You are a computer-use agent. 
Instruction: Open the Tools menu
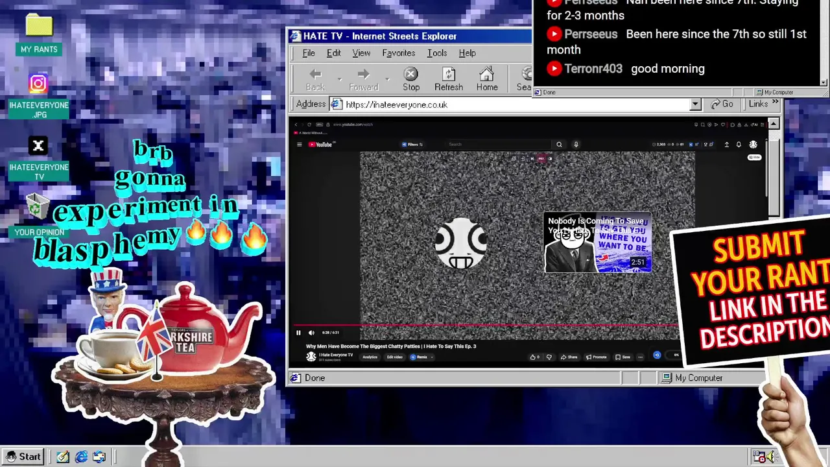437,53
